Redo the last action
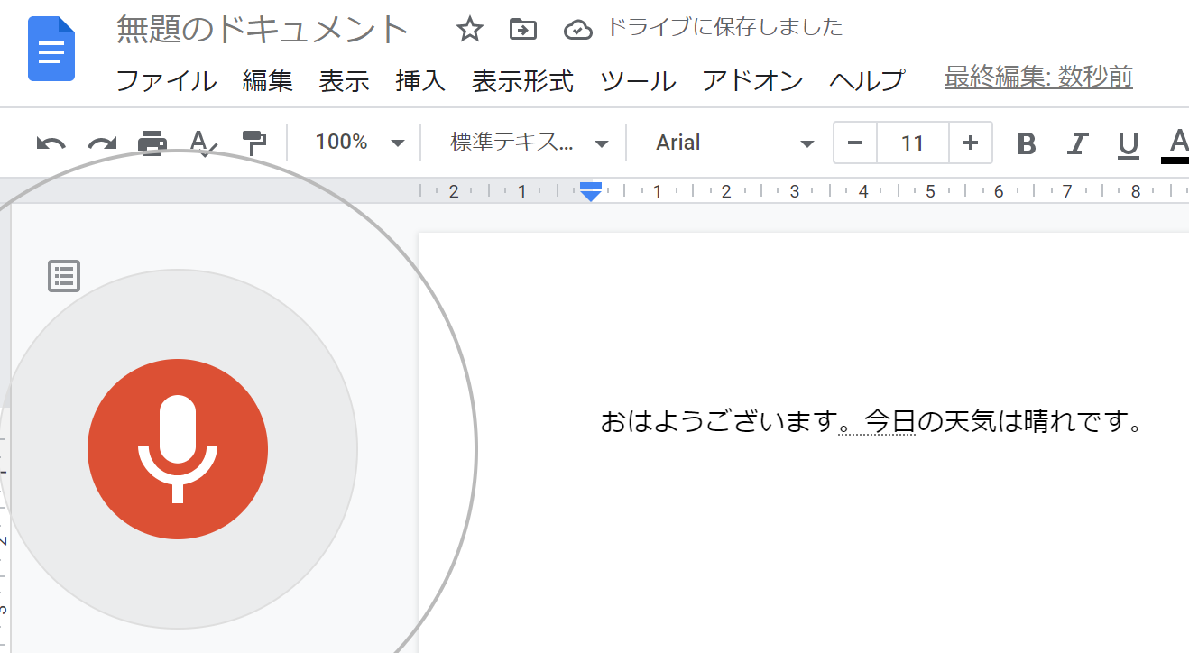Viewport: 1189px width, 653px height. [102, 143]
